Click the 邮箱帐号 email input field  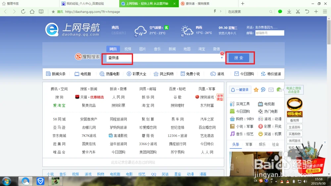pos(269,33)
